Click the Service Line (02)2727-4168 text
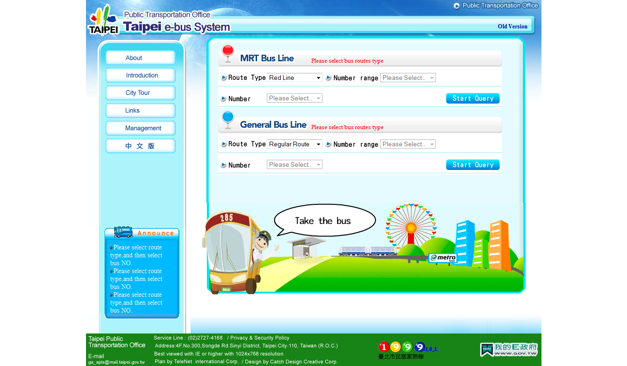The height and width of the screenshot is (366, 627). click(x=188, y=338)
